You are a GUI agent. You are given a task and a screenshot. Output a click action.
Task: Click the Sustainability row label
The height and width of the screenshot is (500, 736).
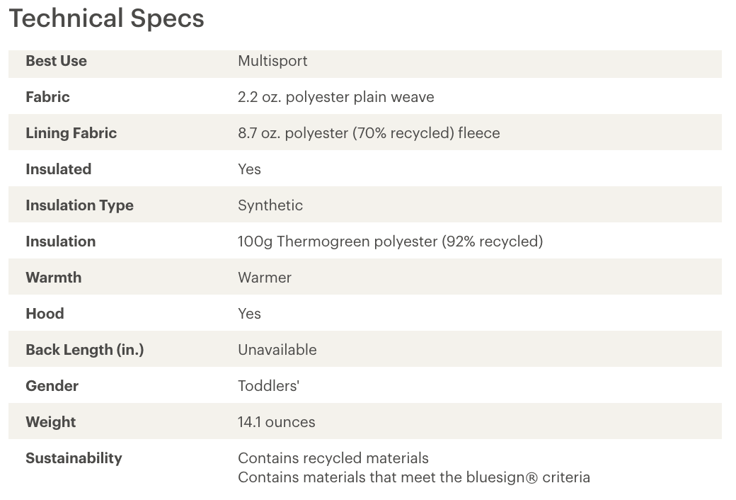[74, 458]
